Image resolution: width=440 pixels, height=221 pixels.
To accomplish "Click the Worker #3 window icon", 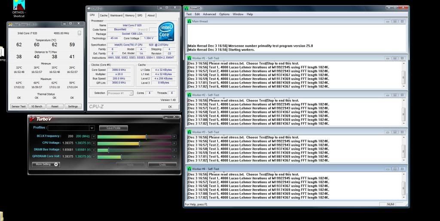I will (x=189, y=132).
